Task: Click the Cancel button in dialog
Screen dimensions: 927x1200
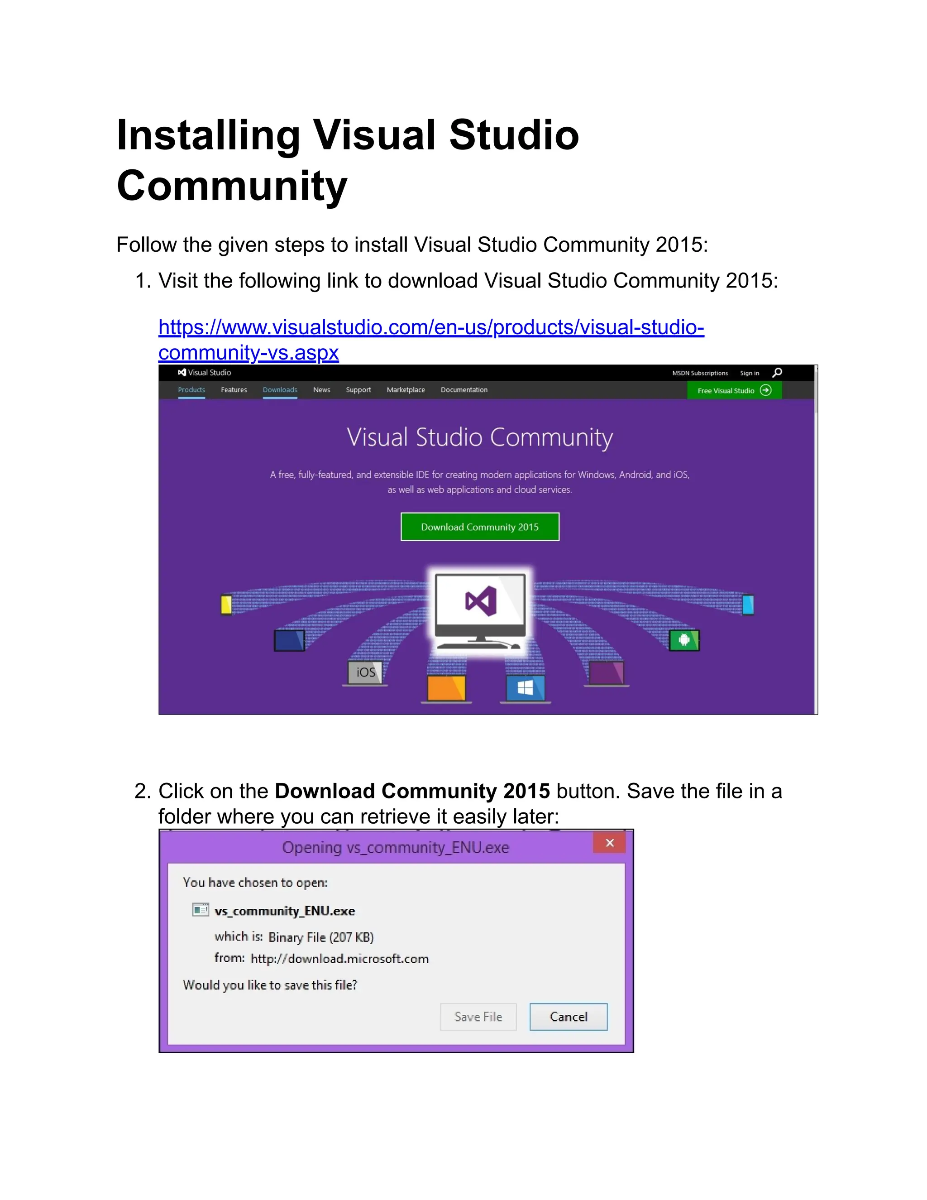Action: click(x=569, y=1017)
